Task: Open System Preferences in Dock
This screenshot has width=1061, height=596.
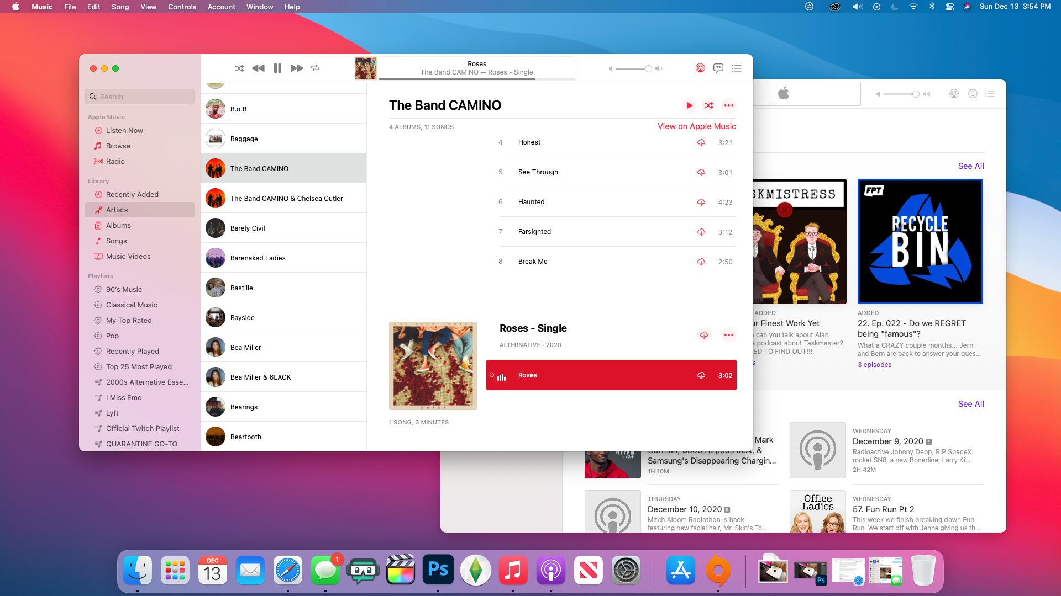Action: click(x=626, y=571)
